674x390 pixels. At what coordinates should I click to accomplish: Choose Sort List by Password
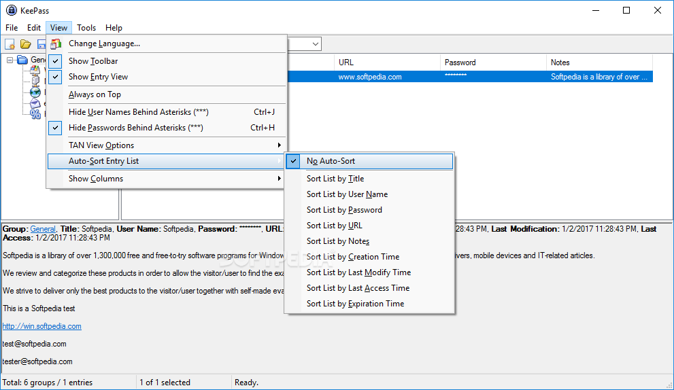point(369,210)
